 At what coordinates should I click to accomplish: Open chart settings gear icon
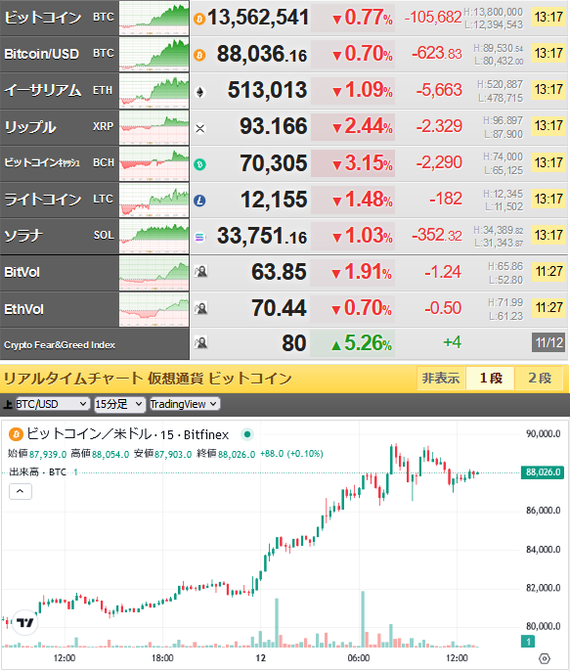pos(545,658)
